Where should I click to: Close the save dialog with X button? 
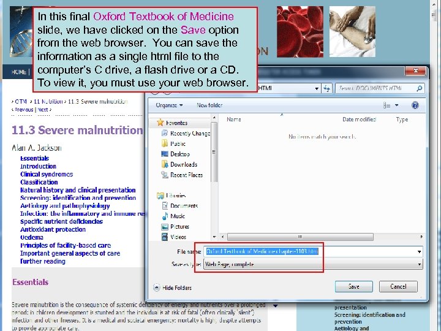pos(416,71)
